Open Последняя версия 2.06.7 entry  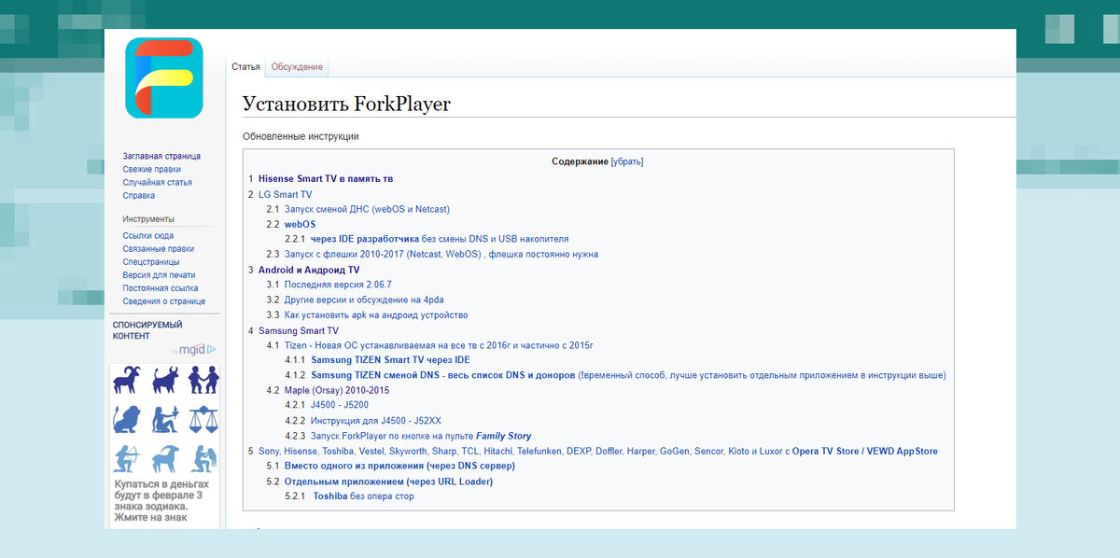click(x=338, y=285)
